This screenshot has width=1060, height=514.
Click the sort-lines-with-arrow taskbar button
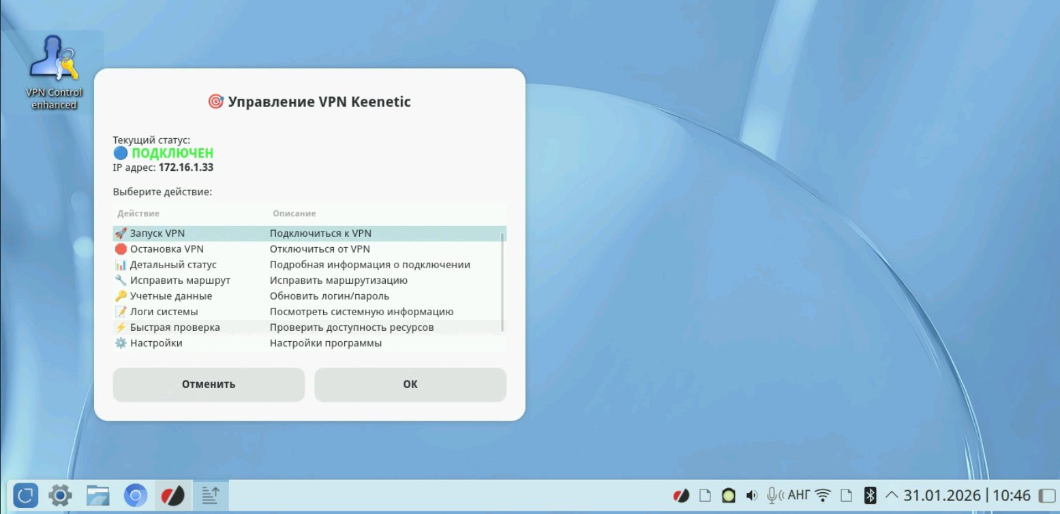(211, 496)
